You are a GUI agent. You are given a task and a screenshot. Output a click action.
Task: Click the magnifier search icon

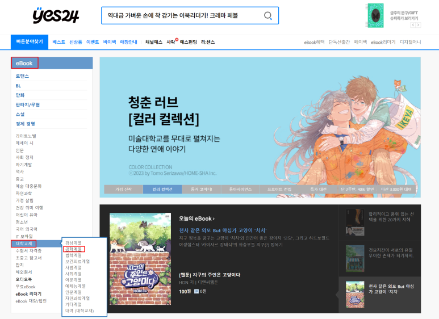268,15
